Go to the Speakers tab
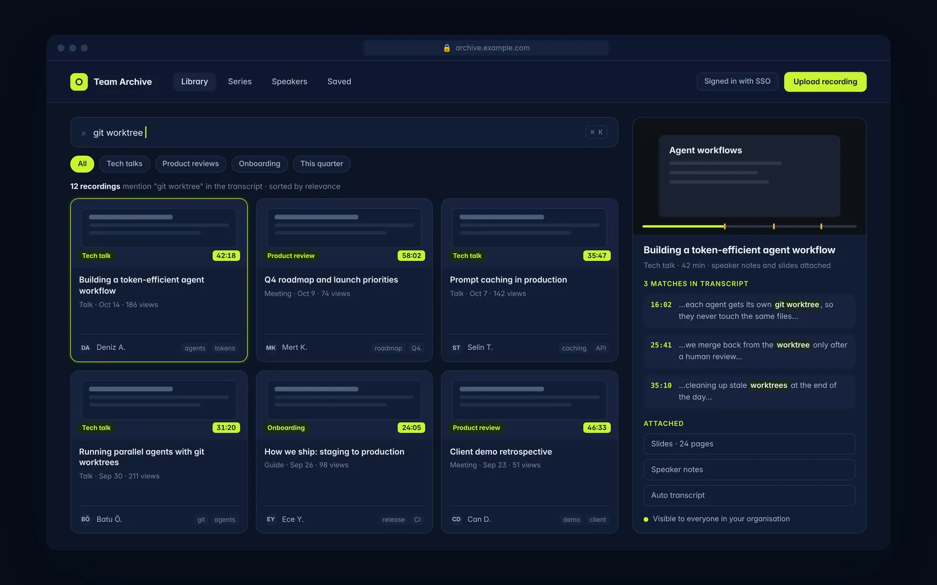Viewport: 937px width, 585px height. click(x=289, y=82)
